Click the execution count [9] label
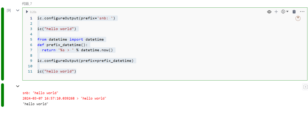The width and height of the screenshot is (308, 115). 9,10
